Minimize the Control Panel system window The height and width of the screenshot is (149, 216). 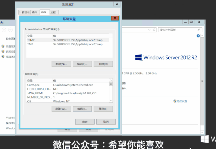click(x=186, y=22)
